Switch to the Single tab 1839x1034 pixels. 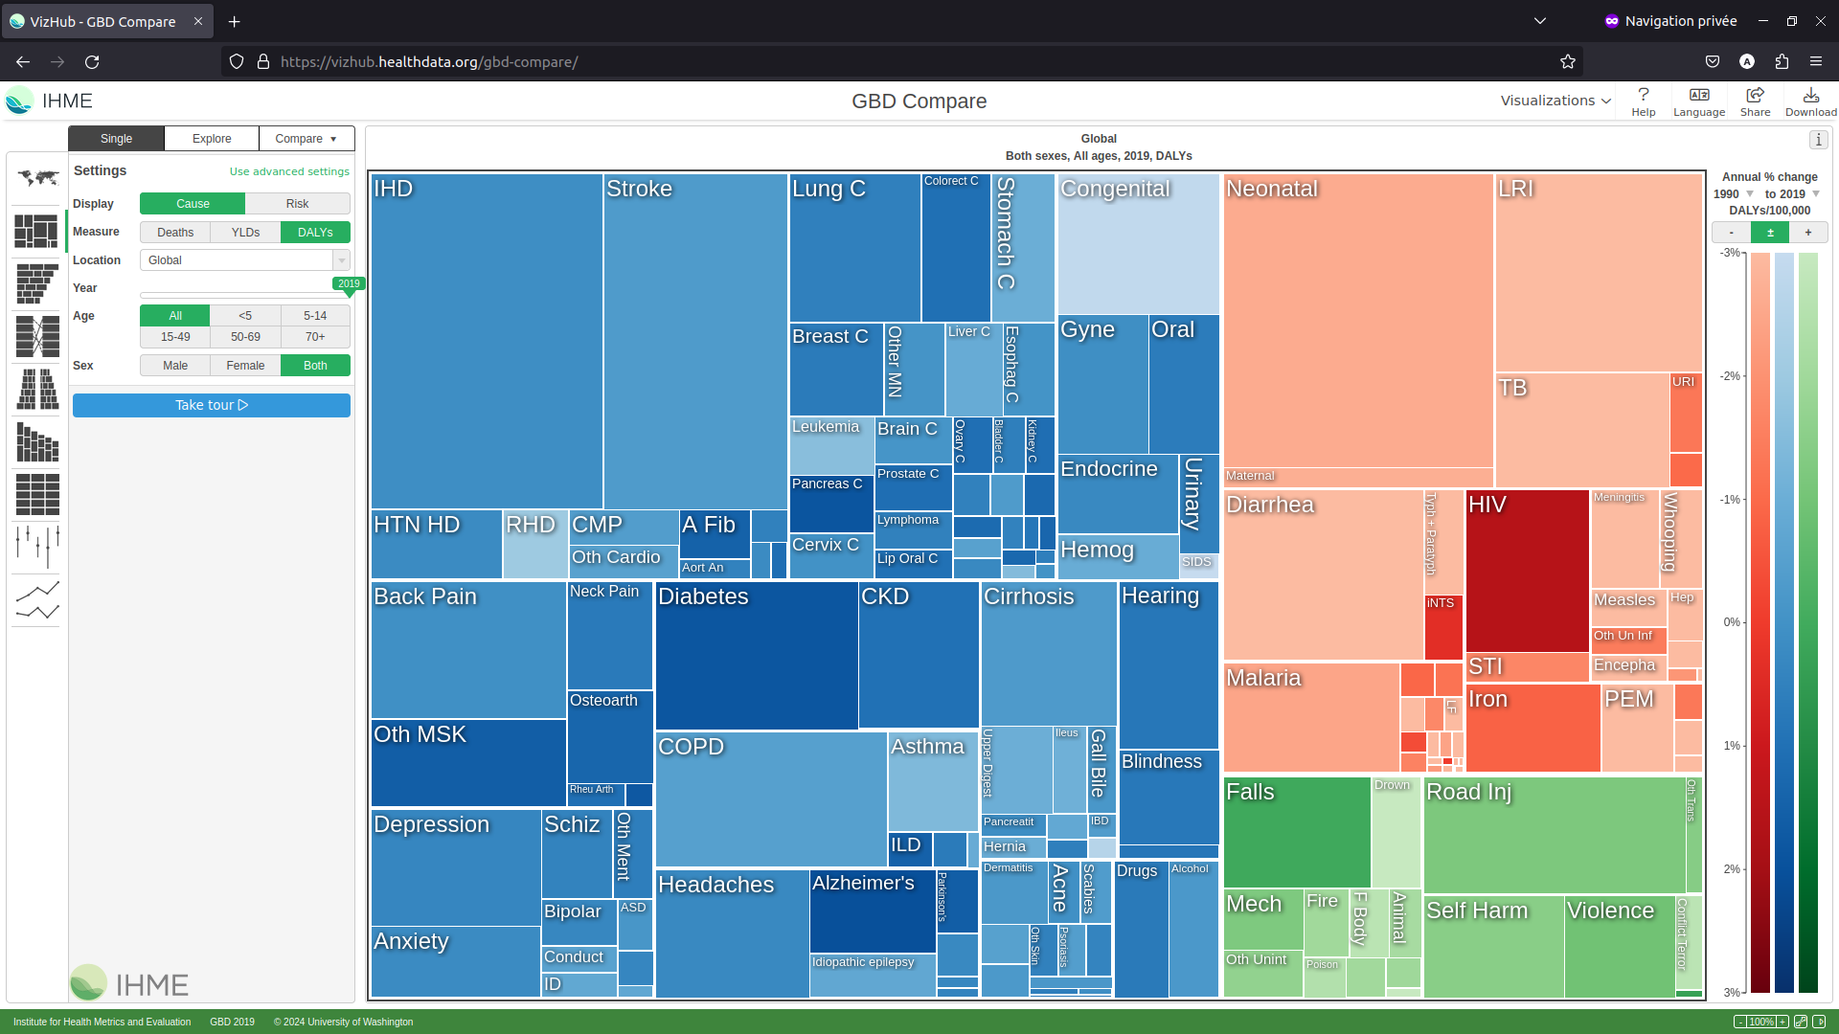coord(116,139)
